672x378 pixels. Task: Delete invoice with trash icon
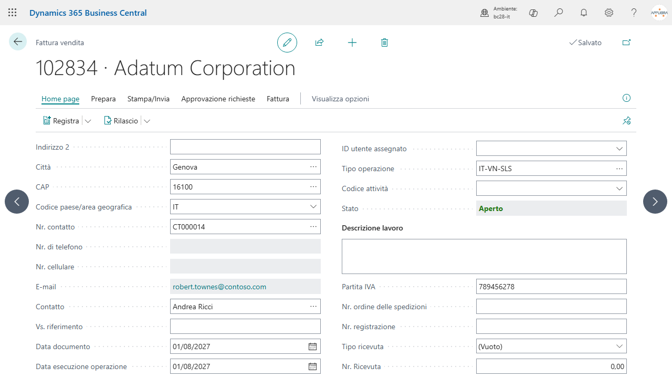point(384,43)
